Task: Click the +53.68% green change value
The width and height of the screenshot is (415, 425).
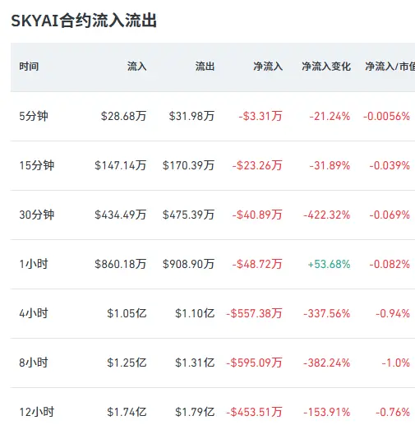Action: tap(329, 264)
